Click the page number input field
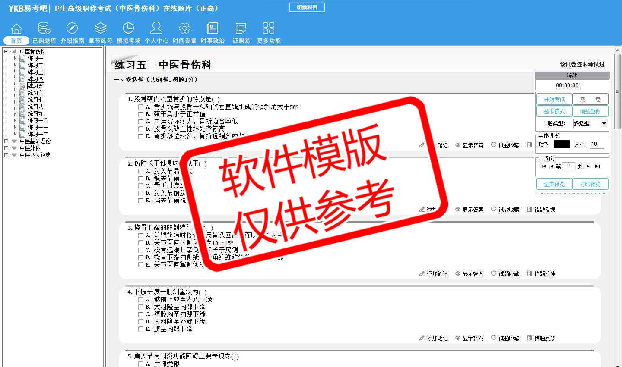The width and height of the screenshot is (622, 367). point(569,166)
